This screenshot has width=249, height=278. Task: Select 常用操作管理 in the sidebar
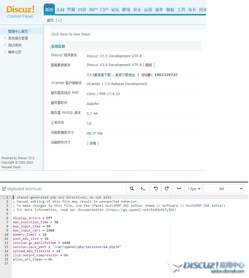click(18, 38)
